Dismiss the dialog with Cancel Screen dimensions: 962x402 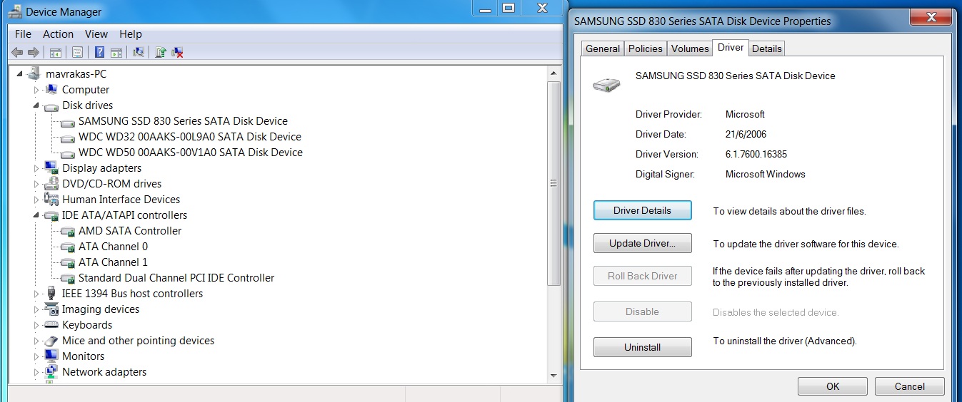click(x=910, y=386)
